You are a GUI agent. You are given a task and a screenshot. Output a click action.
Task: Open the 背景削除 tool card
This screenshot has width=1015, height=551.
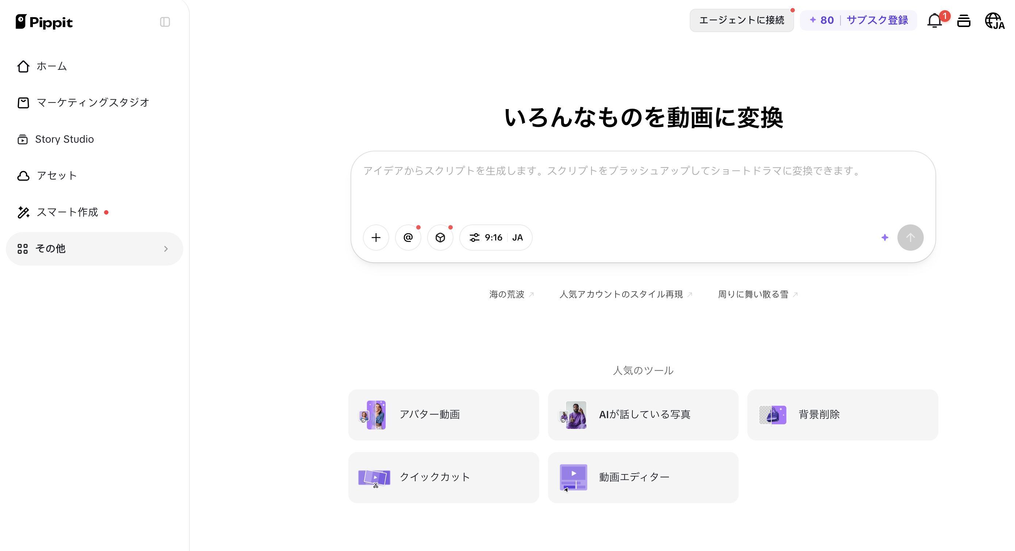pyautogui.click(x=842, y=415)
